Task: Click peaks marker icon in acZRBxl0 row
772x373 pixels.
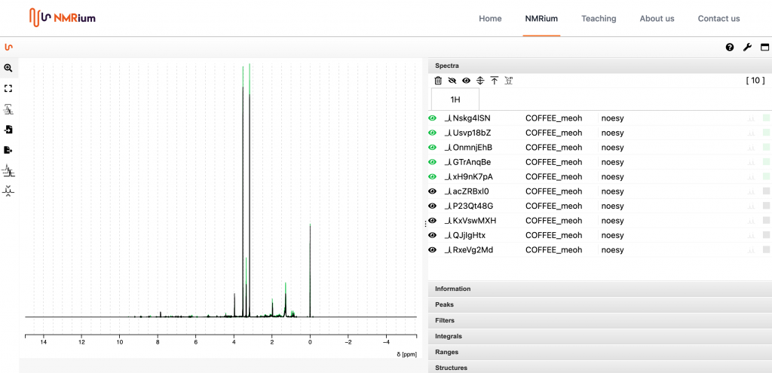Action: point(751,191)
